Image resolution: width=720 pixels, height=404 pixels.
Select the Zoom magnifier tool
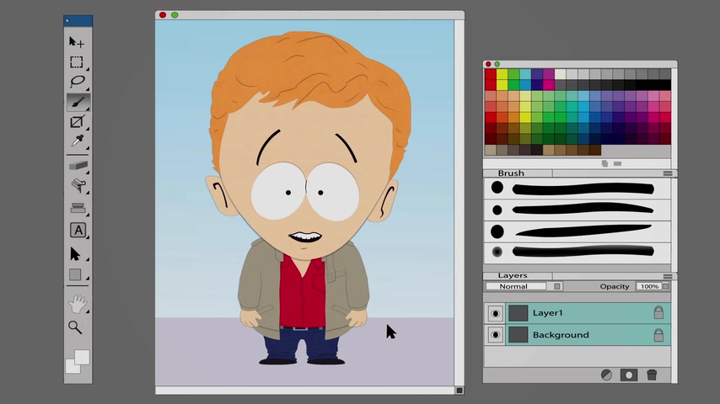(x=75, y=327)
